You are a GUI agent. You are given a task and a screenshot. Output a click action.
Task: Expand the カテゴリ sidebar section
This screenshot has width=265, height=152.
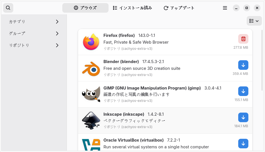click(34, 22)
